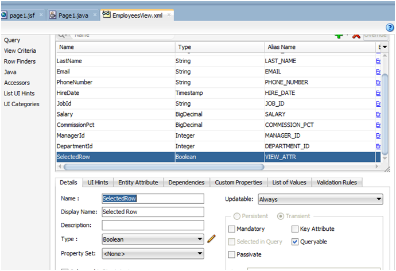Click the Display Name input field

(153, 212)
